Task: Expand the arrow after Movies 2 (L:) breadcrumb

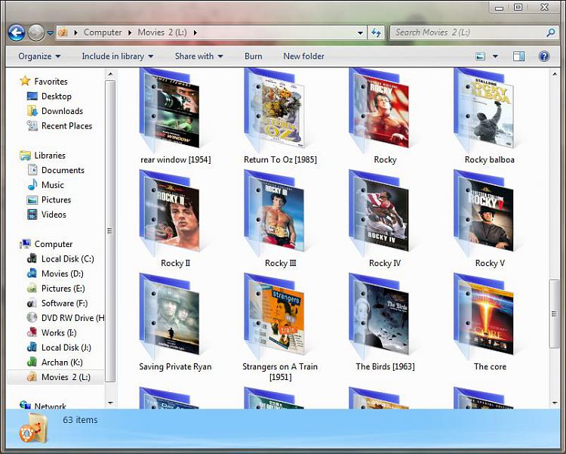Action: point(195,32)
